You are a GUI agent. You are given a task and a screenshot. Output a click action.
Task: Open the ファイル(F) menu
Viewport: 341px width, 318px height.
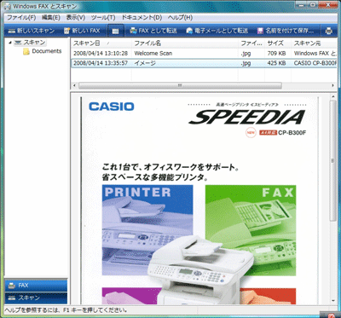(21, 18)
